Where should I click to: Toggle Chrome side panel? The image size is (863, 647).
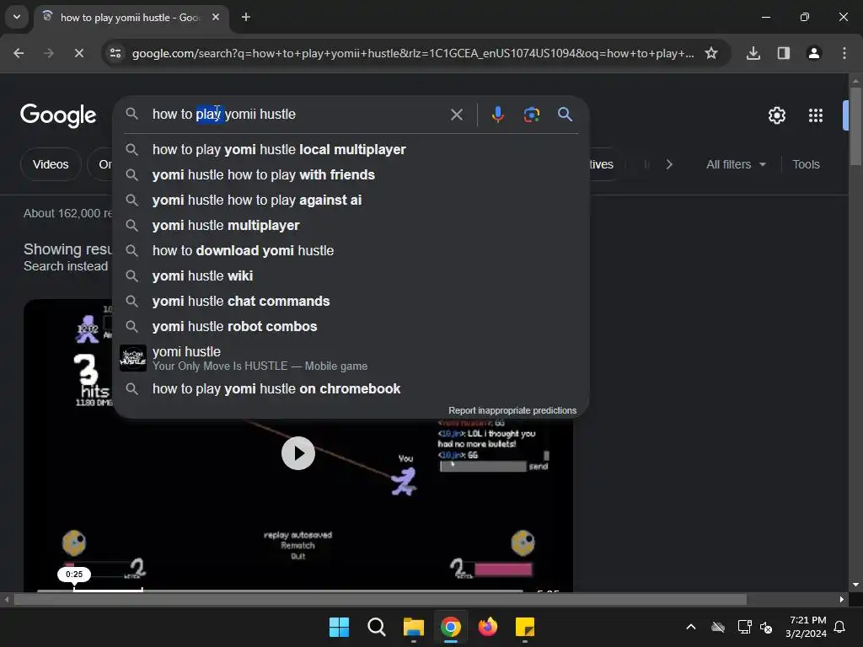pyautogui.click(x=783, y=53)
